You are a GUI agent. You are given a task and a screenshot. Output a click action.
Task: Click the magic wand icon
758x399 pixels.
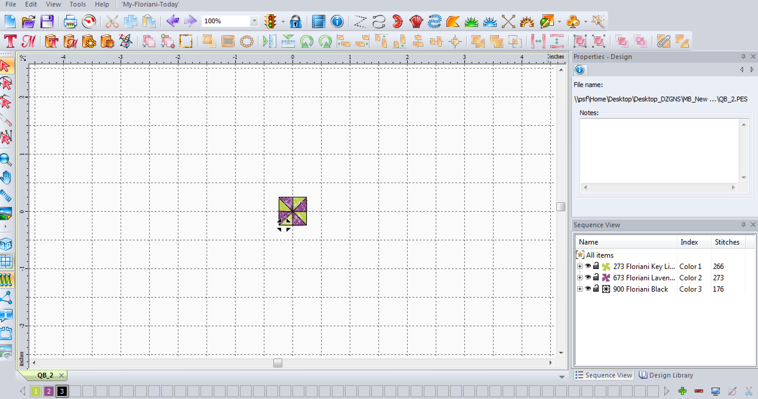pos(598,21)
